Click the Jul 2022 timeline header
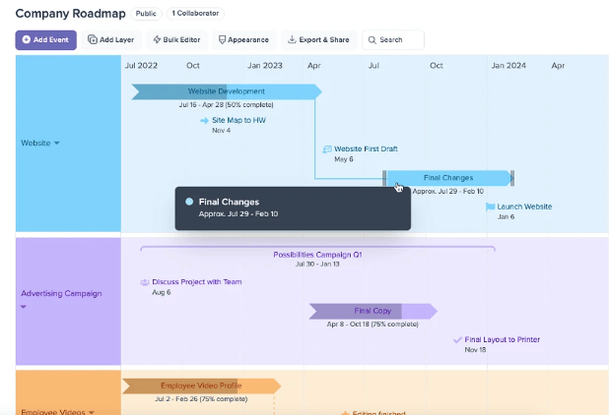Viewport: 609px width, 415px height. (141, 66)
